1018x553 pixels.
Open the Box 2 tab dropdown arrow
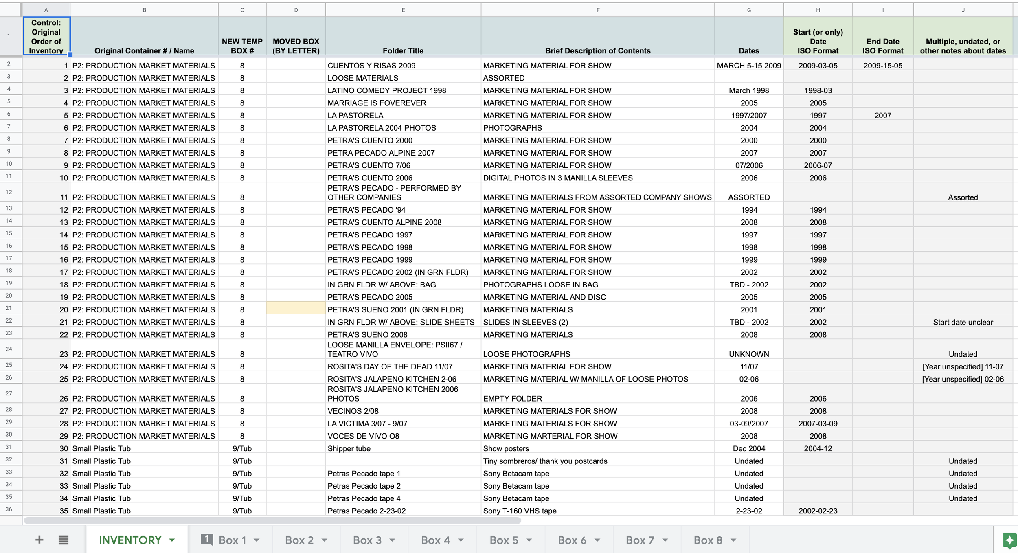[325, 540]
